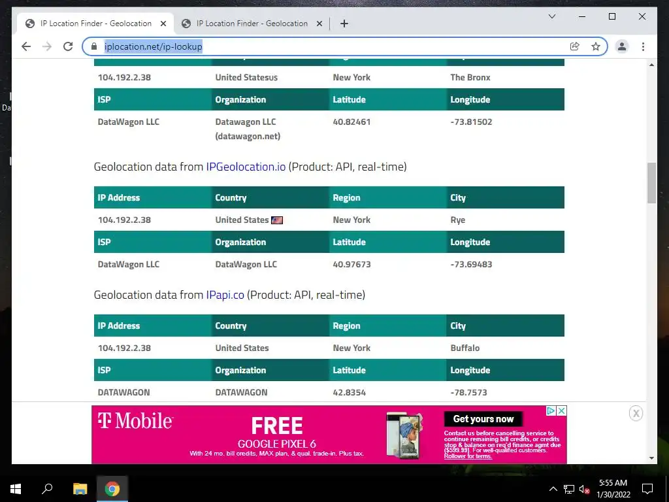The height and width of the screenshot is (502, 669).
Task: Click the page scrollbar thumb
Action: tap(651, 183)
